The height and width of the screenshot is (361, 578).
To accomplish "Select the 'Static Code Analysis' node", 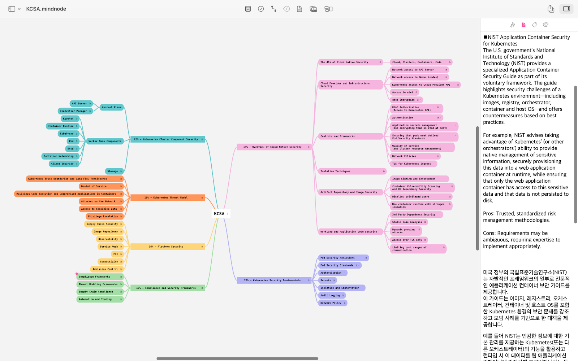I will (409, 222).
